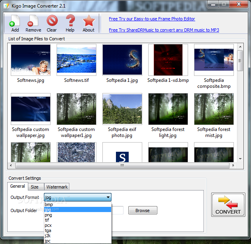
Task: Click the horizontal scrollbar left arrow
Action: click(x=11, y=165)
